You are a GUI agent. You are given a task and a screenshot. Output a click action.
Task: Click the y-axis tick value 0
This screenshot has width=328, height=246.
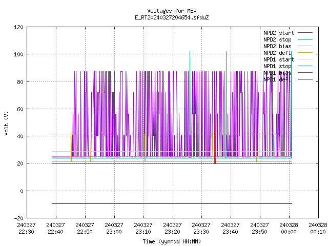(22, 191)
